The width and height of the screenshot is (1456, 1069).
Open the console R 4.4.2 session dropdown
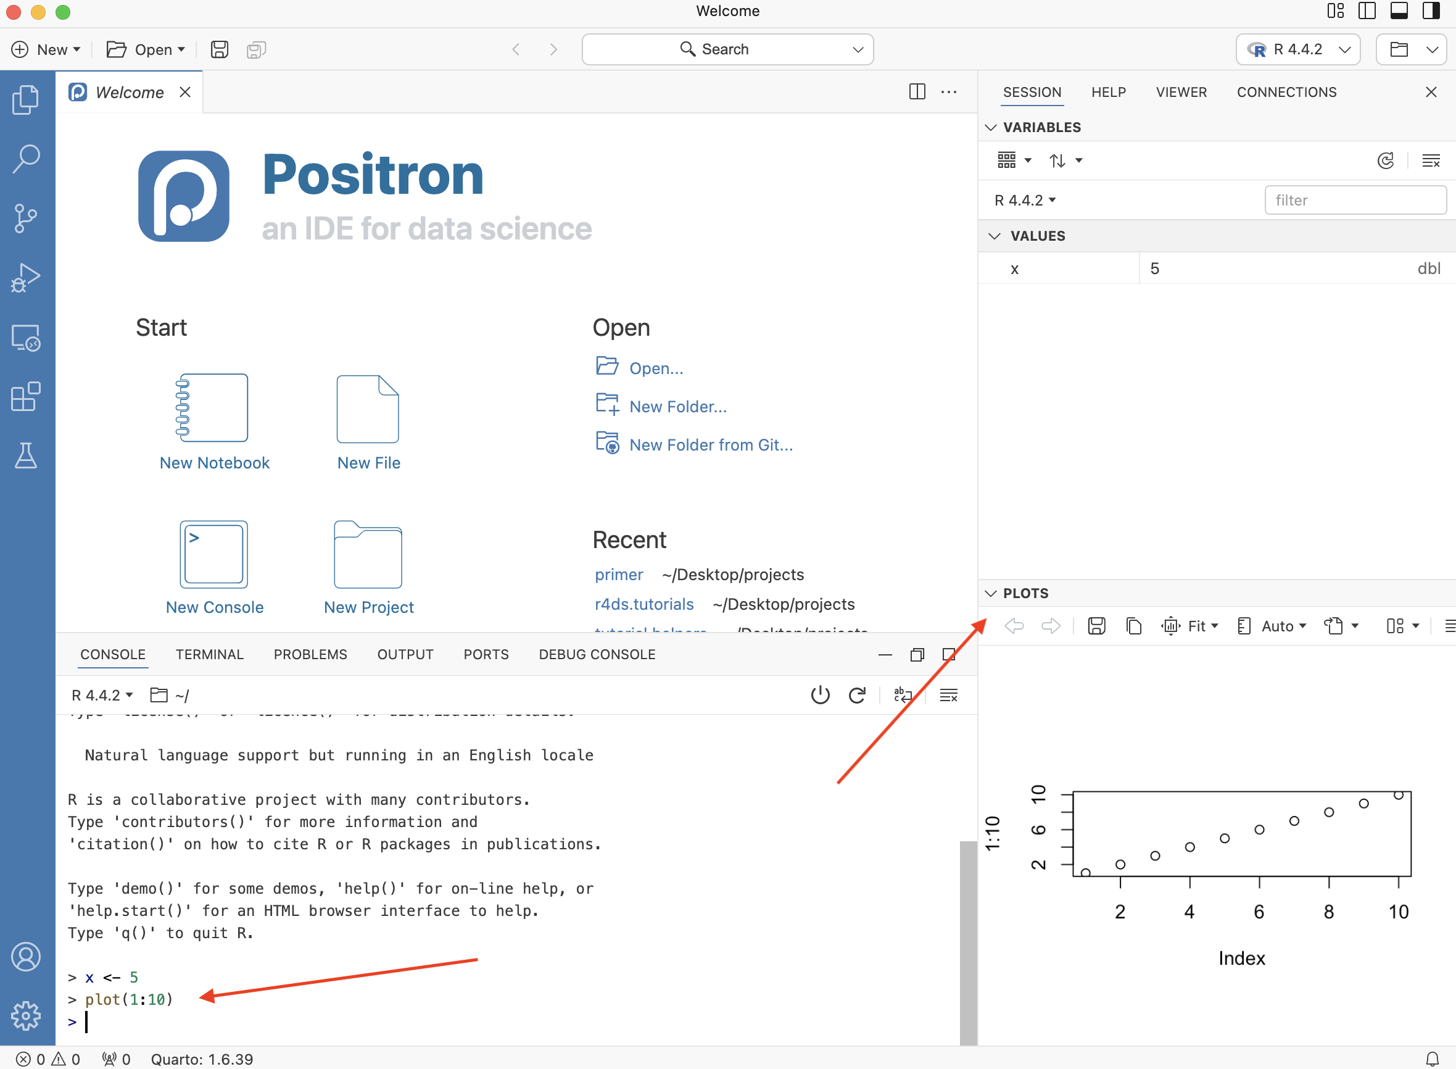(x=102, y=695)
